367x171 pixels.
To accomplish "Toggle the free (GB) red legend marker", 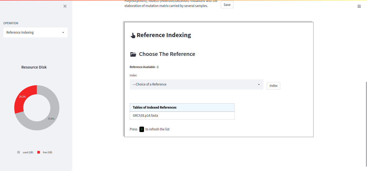I will (38, 152).
